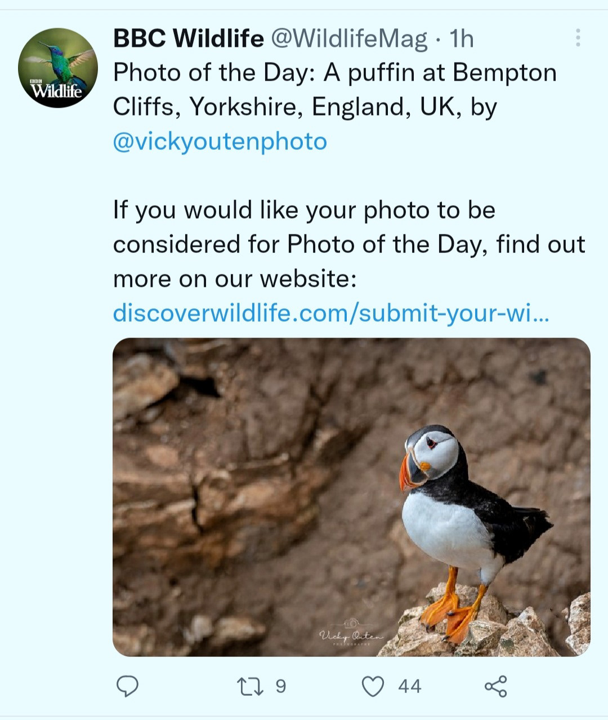
Task: Open the three-dot more options menu
Action: tap(578, 38)
